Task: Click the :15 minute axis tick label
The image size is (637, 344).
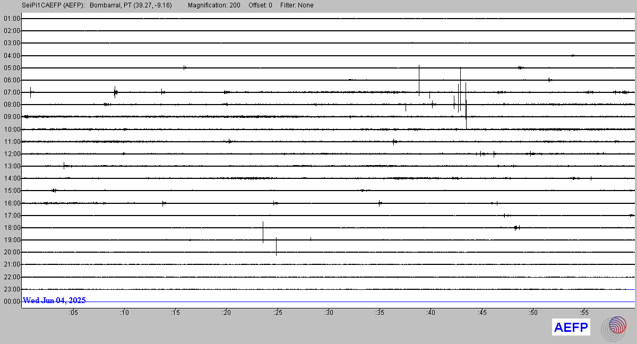Action: pyautogui.click(x=175, y=313)
